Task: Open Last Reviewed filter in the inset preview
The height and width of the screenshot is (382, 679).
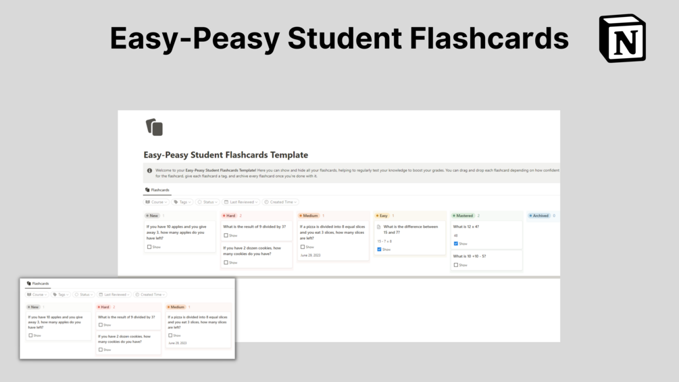Action: 114,295
